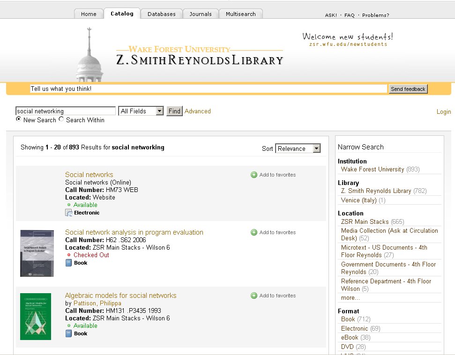Go to the Home tab
This screenshot has height=355, width=455.
pos(89,14)
